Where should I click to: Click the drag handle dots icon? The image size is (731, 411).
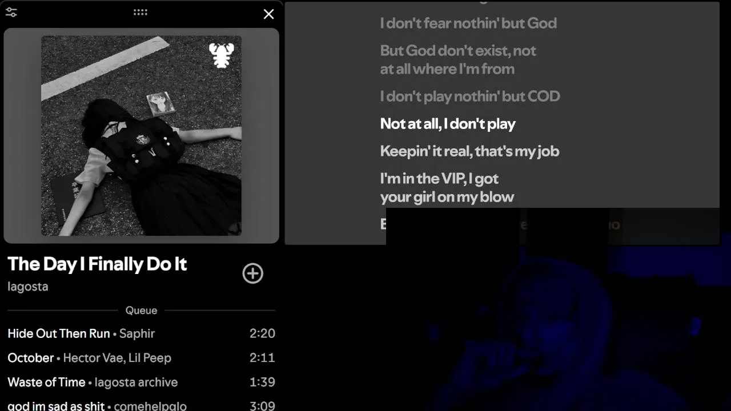[140, 12]
